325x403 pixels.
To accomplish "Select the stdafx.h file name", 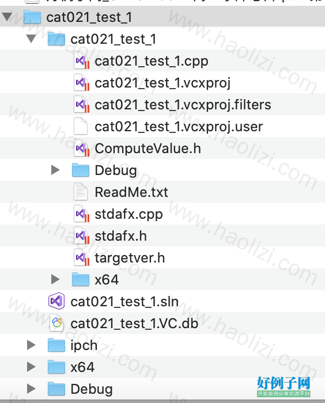I will tap(120, 235).
